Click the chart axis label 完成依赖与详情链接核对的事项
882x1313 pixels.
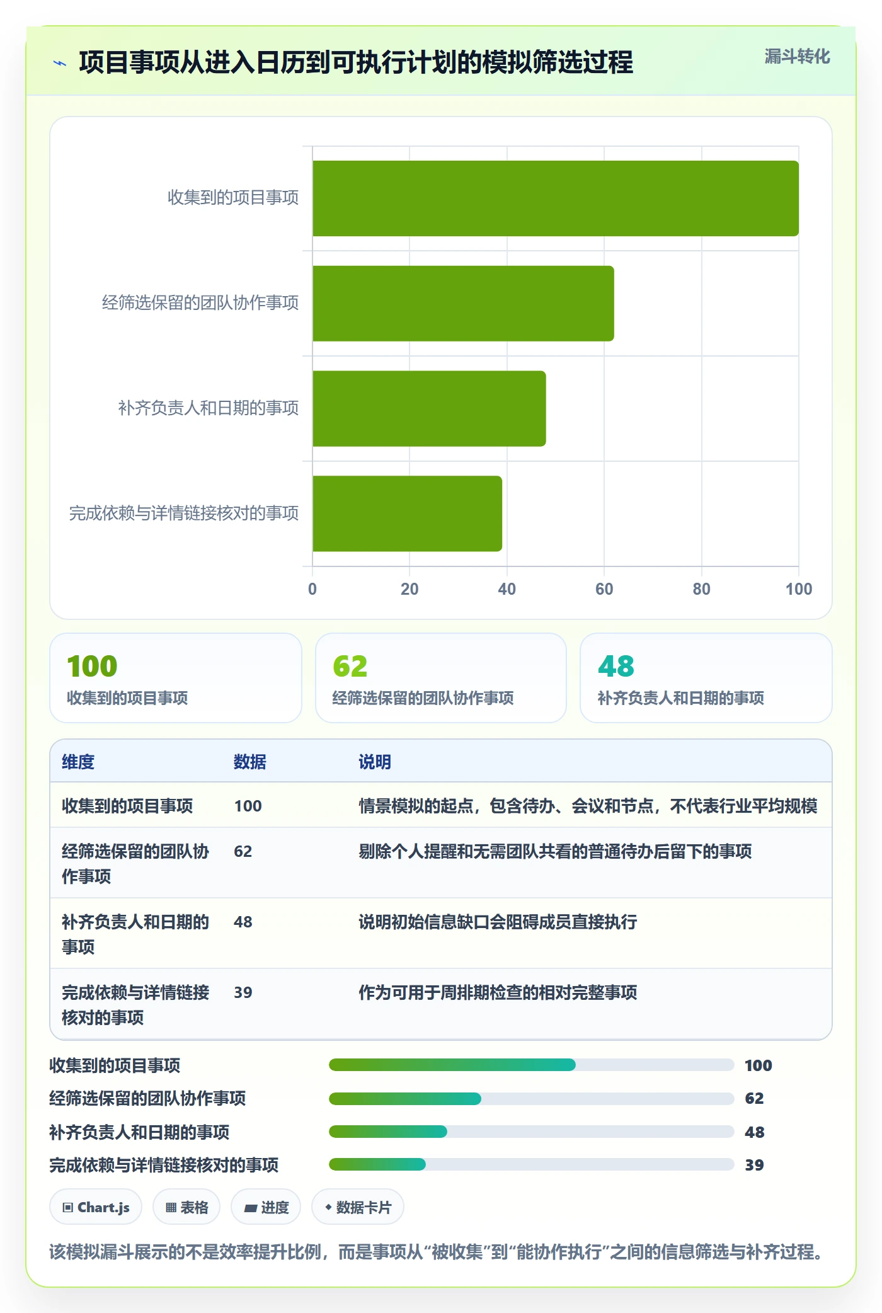coord(184,513)
